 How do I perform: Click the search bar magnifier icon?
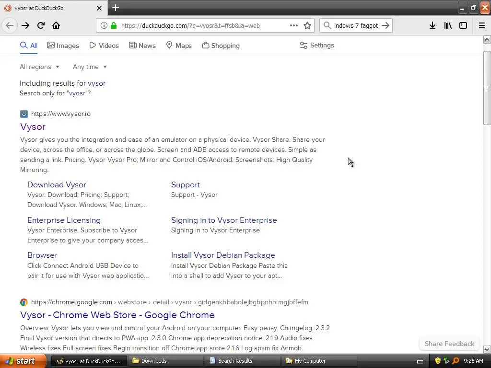327,25
